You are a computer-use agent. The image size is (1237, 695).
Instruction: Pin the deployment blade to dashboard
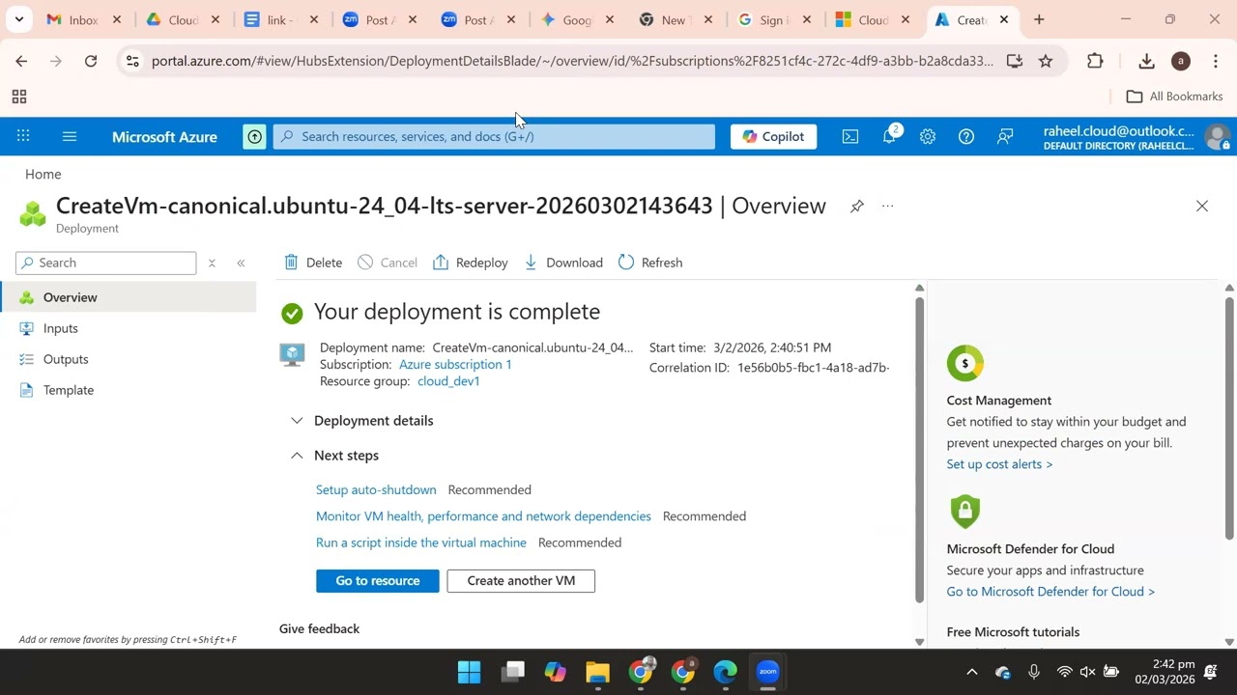pyautogui.click(x=857, y=206)
